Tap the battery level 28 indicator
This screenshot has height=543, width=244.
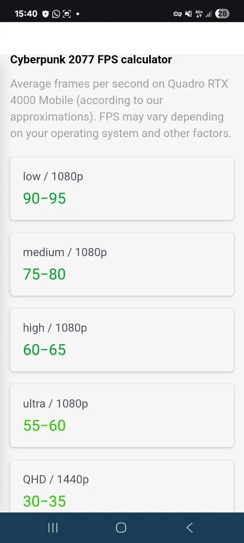[x=222, y=14]
